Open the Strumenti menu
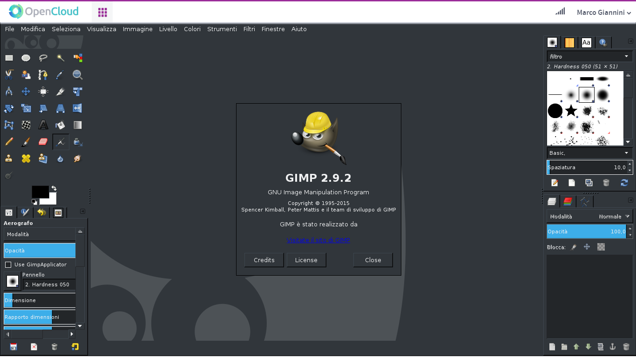The image size is (636, 357). [222, 29]
